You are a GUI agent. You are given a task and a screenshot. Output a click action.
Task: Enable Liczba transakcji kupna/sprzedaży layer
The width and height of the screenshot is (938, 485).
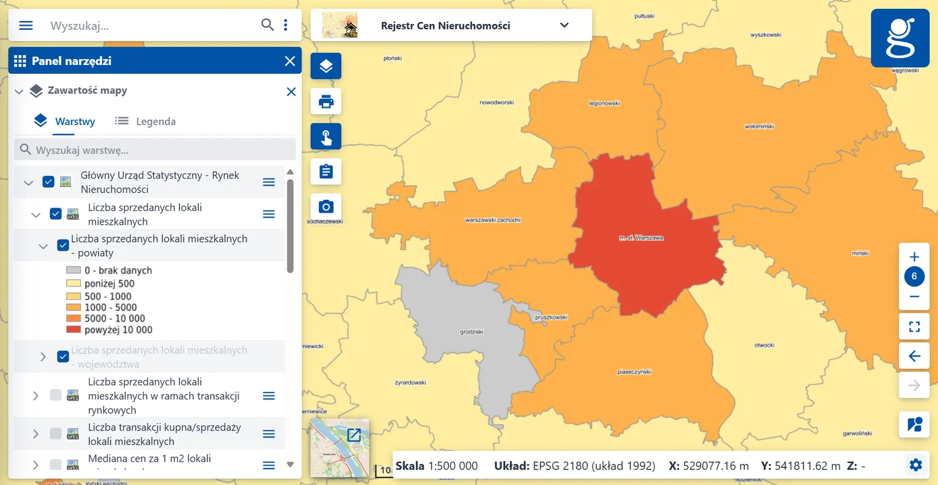pos(56,434)
